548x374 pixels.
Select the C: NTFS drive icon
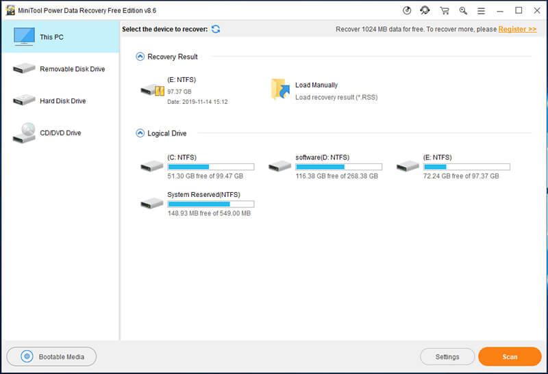point(151,166)
